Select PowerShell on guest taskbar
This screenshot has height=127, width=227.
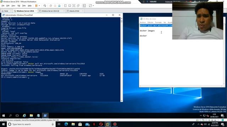pyautogui.click(x=45, y=115)
